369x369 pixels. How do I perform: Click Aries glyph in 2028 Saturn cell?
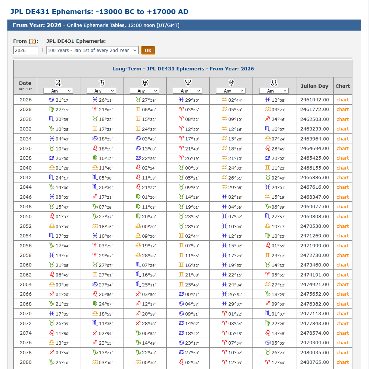click(95, 109)
